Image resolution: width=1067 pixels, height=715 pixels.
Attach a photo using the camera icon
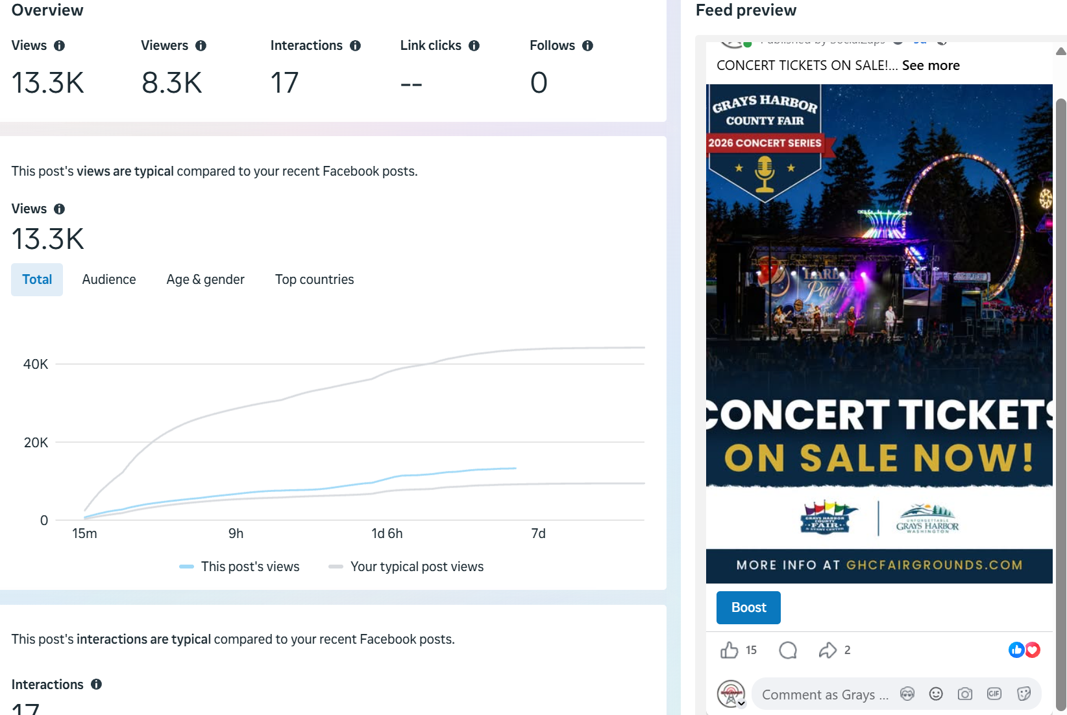point(965,694)
